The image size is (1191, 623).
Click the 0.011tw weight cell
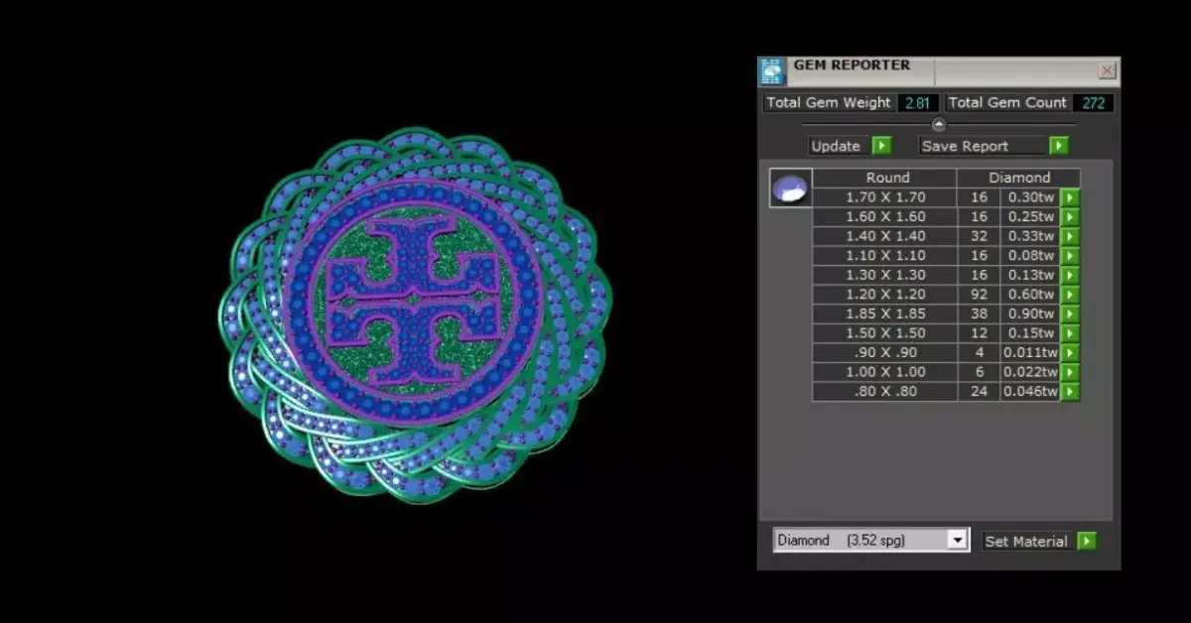point(1030,352)
